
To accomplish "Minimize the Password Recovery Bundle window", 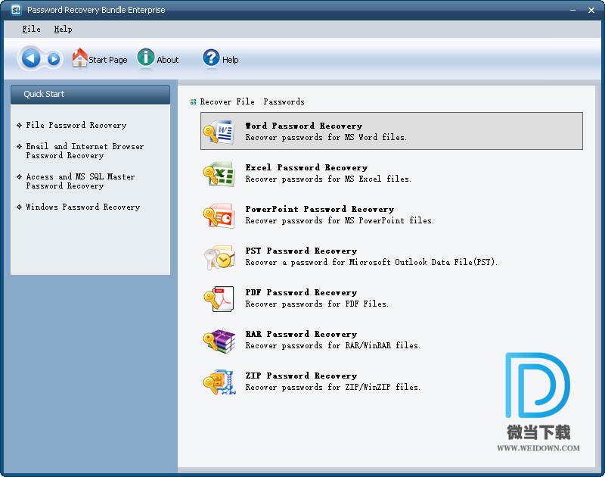I will [572, 11].
